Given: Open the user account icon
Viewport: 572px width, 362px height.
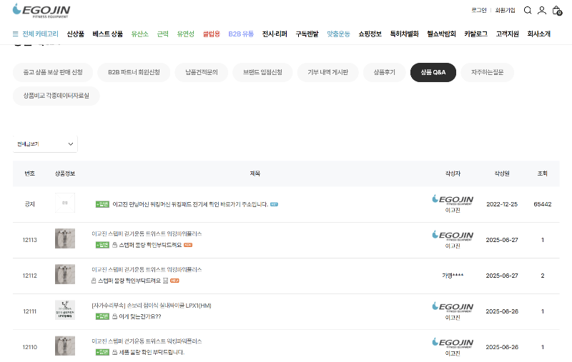Looking at the screenshot, I should pos(542,10).
